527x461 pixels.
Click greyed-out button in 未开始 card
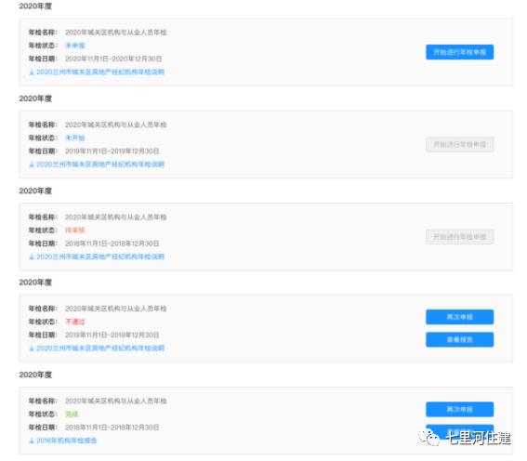pyautogui.click(x=459, y=144)
